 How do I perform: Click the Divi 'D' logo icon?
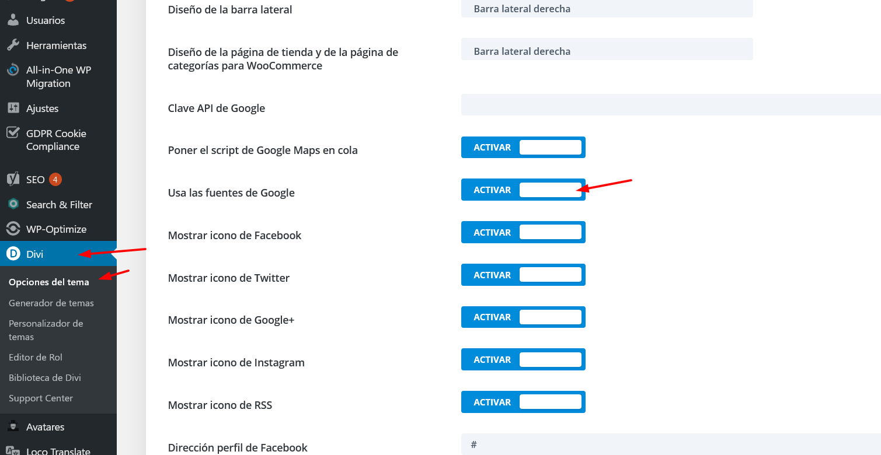(13, 254)
